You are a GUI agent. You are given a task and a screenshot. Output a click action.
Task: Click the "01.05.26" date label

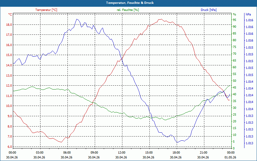coord(230,157)
